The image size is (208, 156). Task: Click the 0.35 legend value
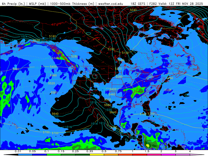coord(90,151)
